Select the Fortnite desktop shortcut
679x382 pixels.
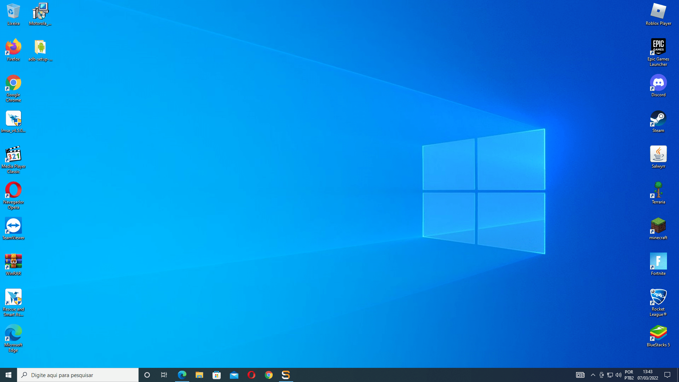click(658, 265)
